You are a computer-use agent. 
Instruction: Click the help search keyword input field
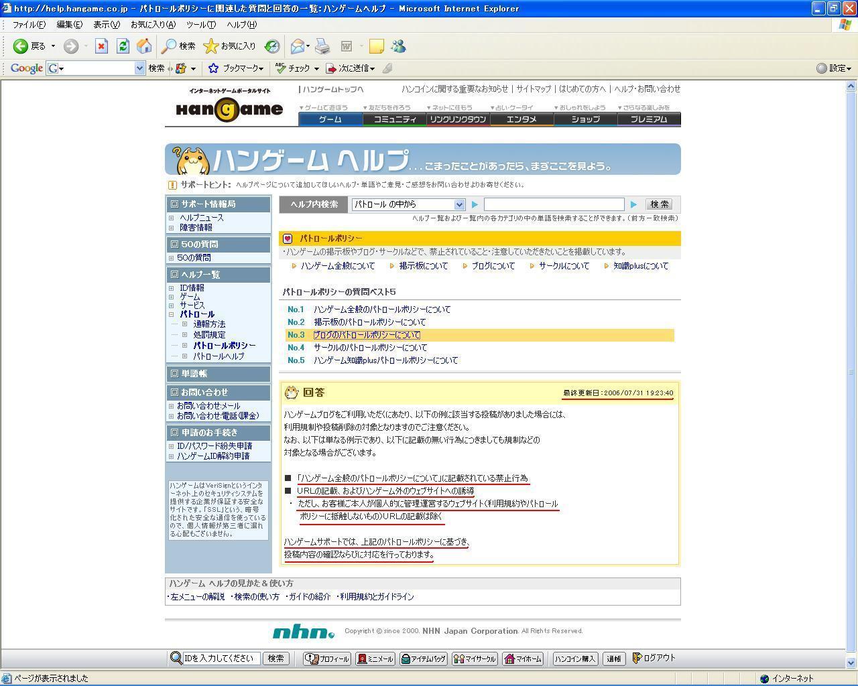point(554,204)
